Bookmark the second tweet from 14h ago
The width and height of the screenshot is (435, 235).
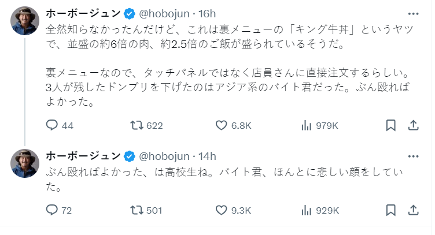pos(391,210)
